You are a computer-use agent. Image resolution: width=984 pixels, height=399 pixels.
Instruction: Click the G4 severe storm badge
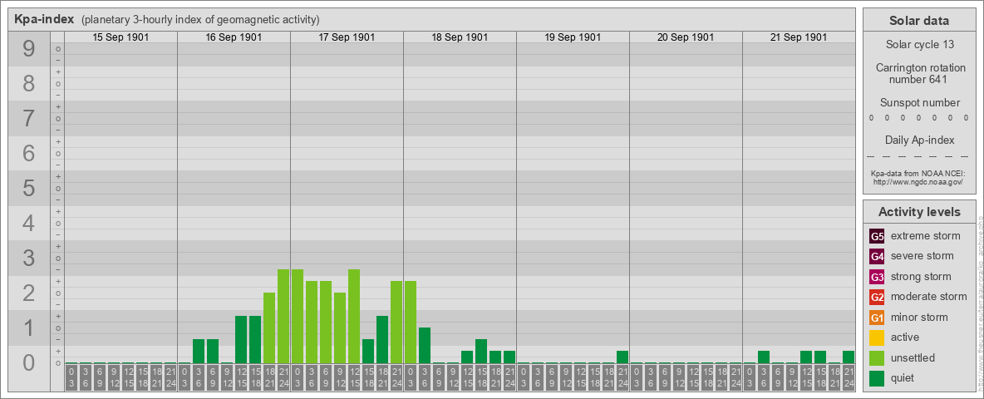click(877, 256)
